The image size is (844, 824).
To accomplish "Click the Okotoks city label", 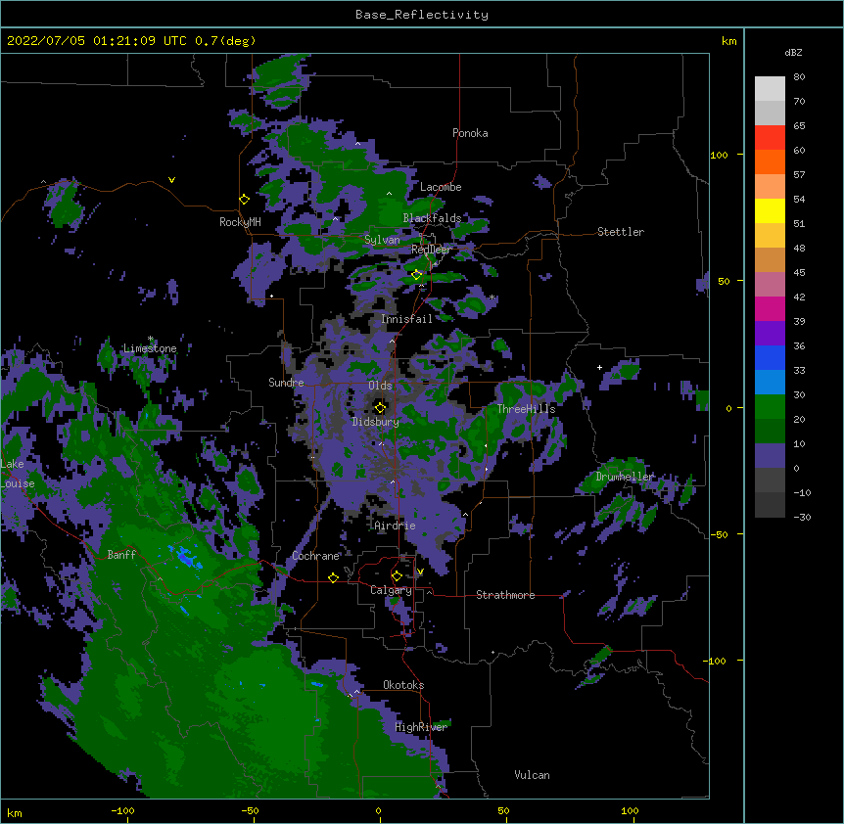I will tap(403, 685).
